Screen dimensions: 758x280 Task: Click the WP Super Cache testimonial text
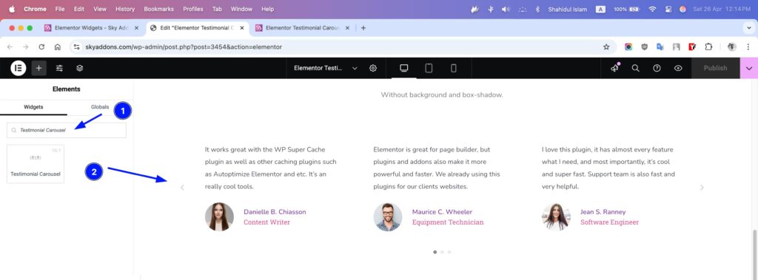pos(271,168)
